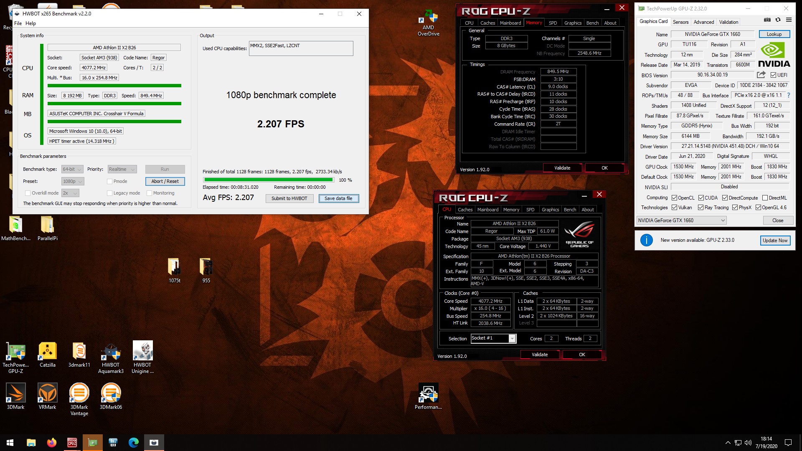The height and width of the screenshot is (451, 802).
Task: Launch HWBOT Aquamark3 shortcut
Action: tap(111, 357)
